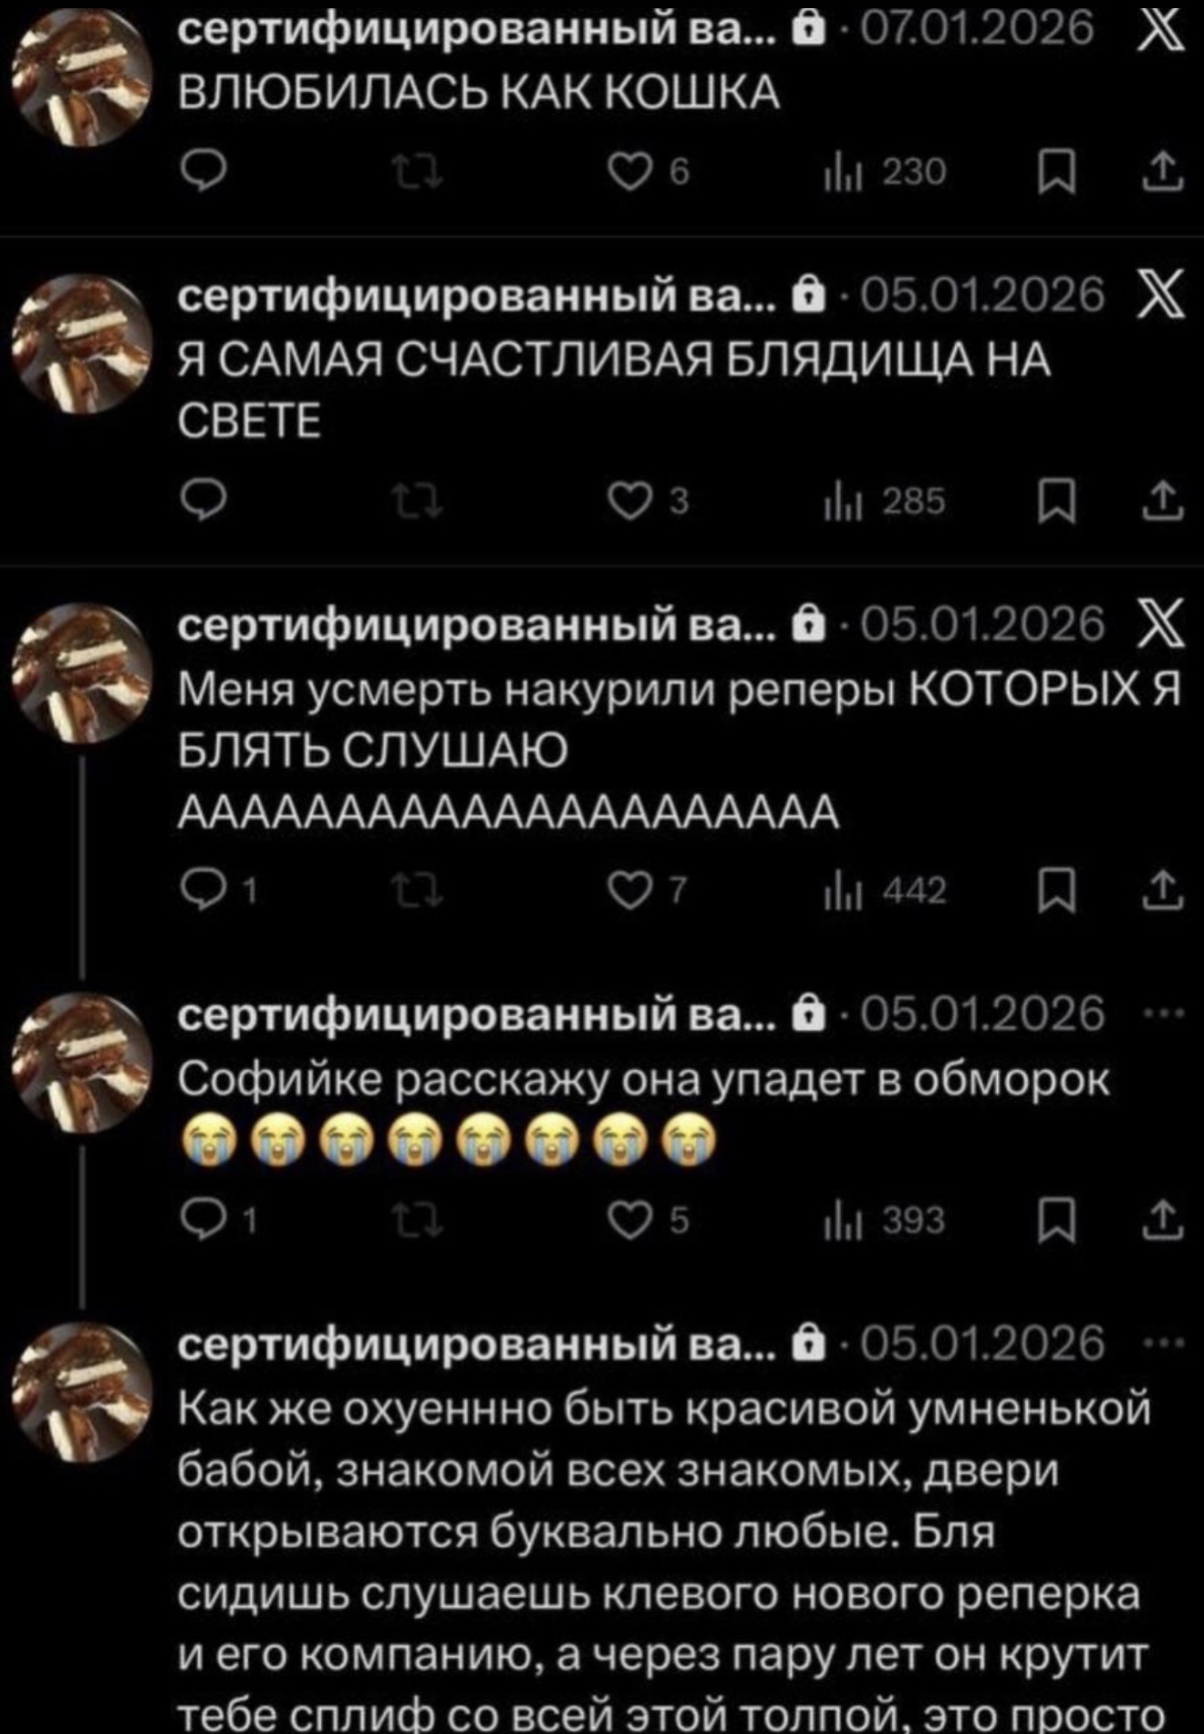Like the СЧАСТЛИВАЯ post with 3 likes
The height and width of the screenshot is (1734, 1204).
tap(651, 502)
